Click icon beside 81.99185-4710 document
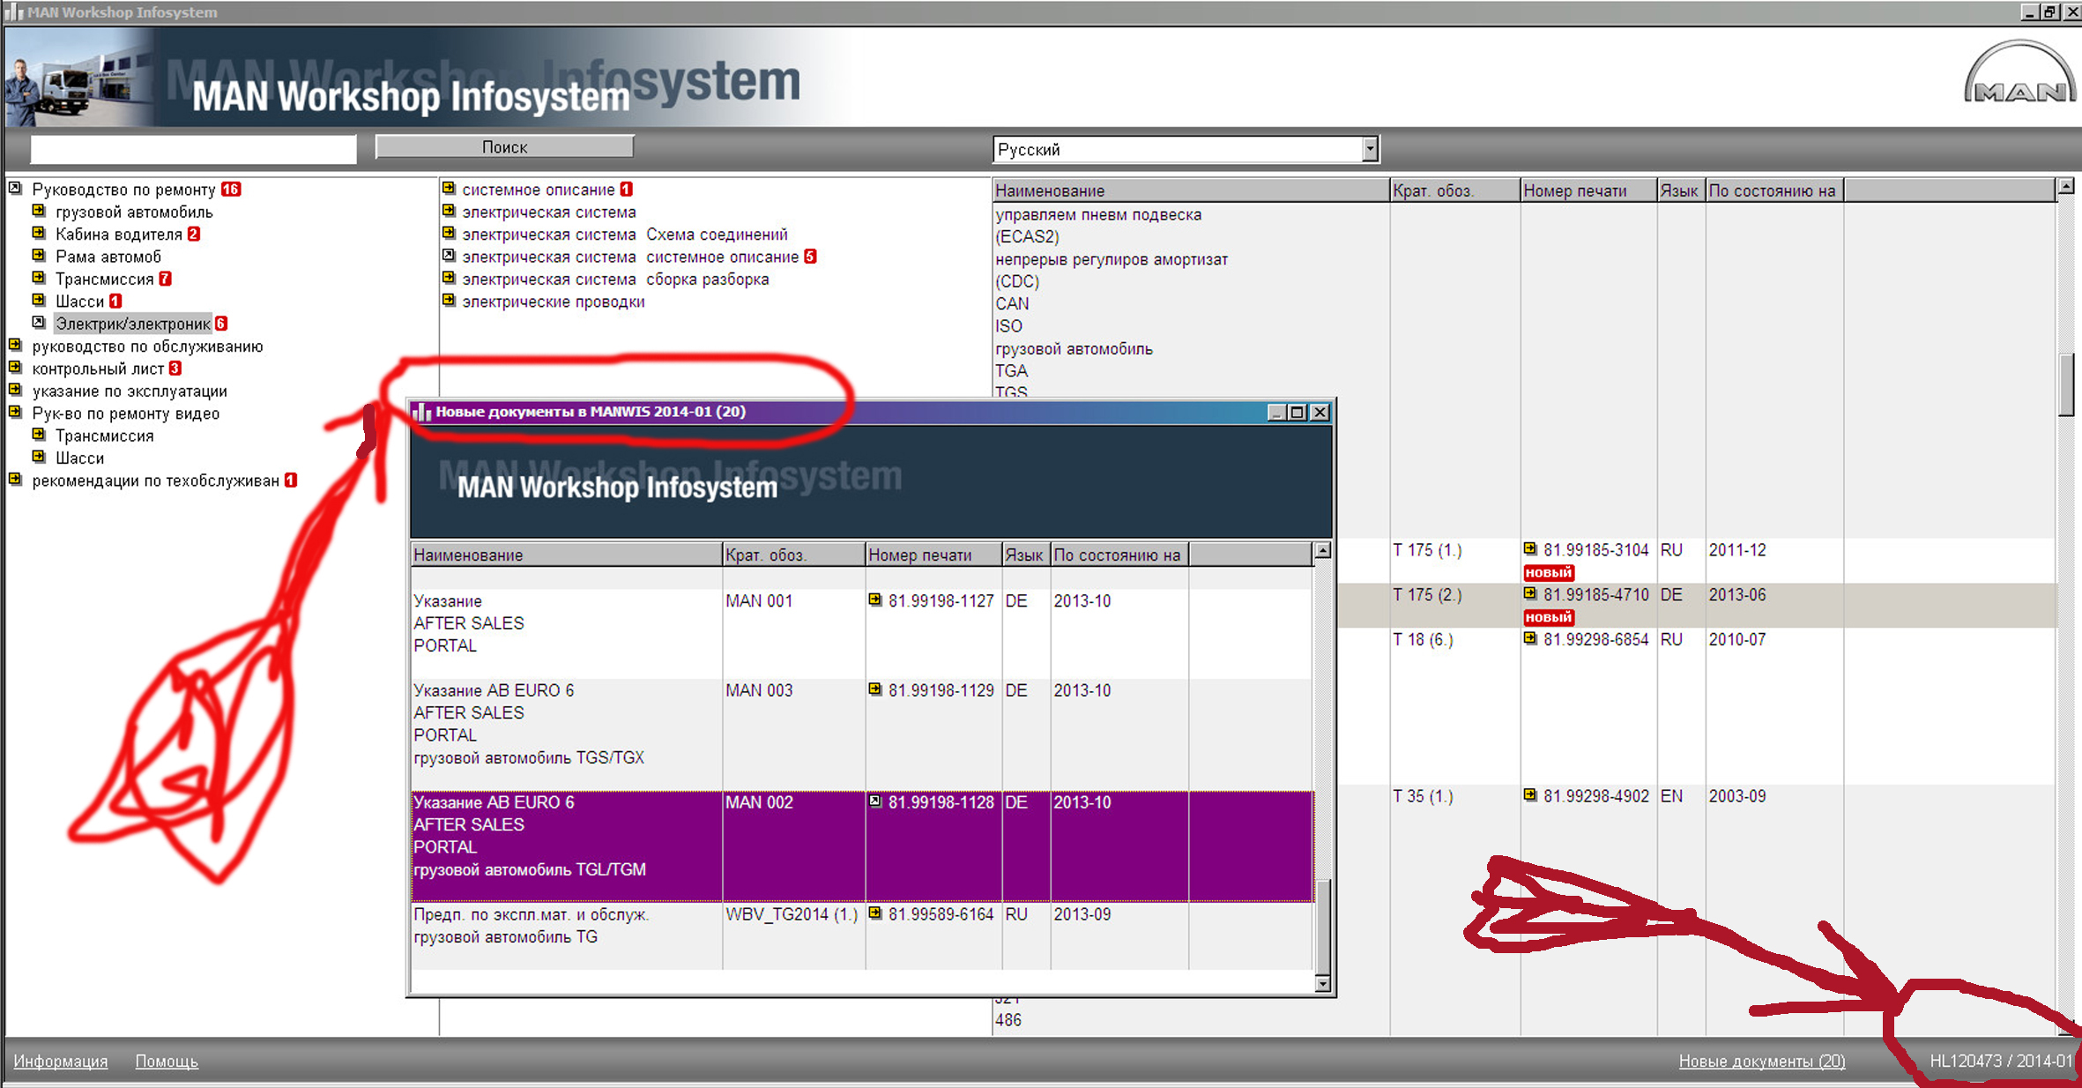 pos(1530,594)
